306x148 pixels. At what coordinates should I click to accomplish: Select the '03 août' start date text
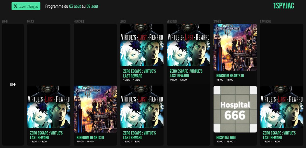(75, 6)
